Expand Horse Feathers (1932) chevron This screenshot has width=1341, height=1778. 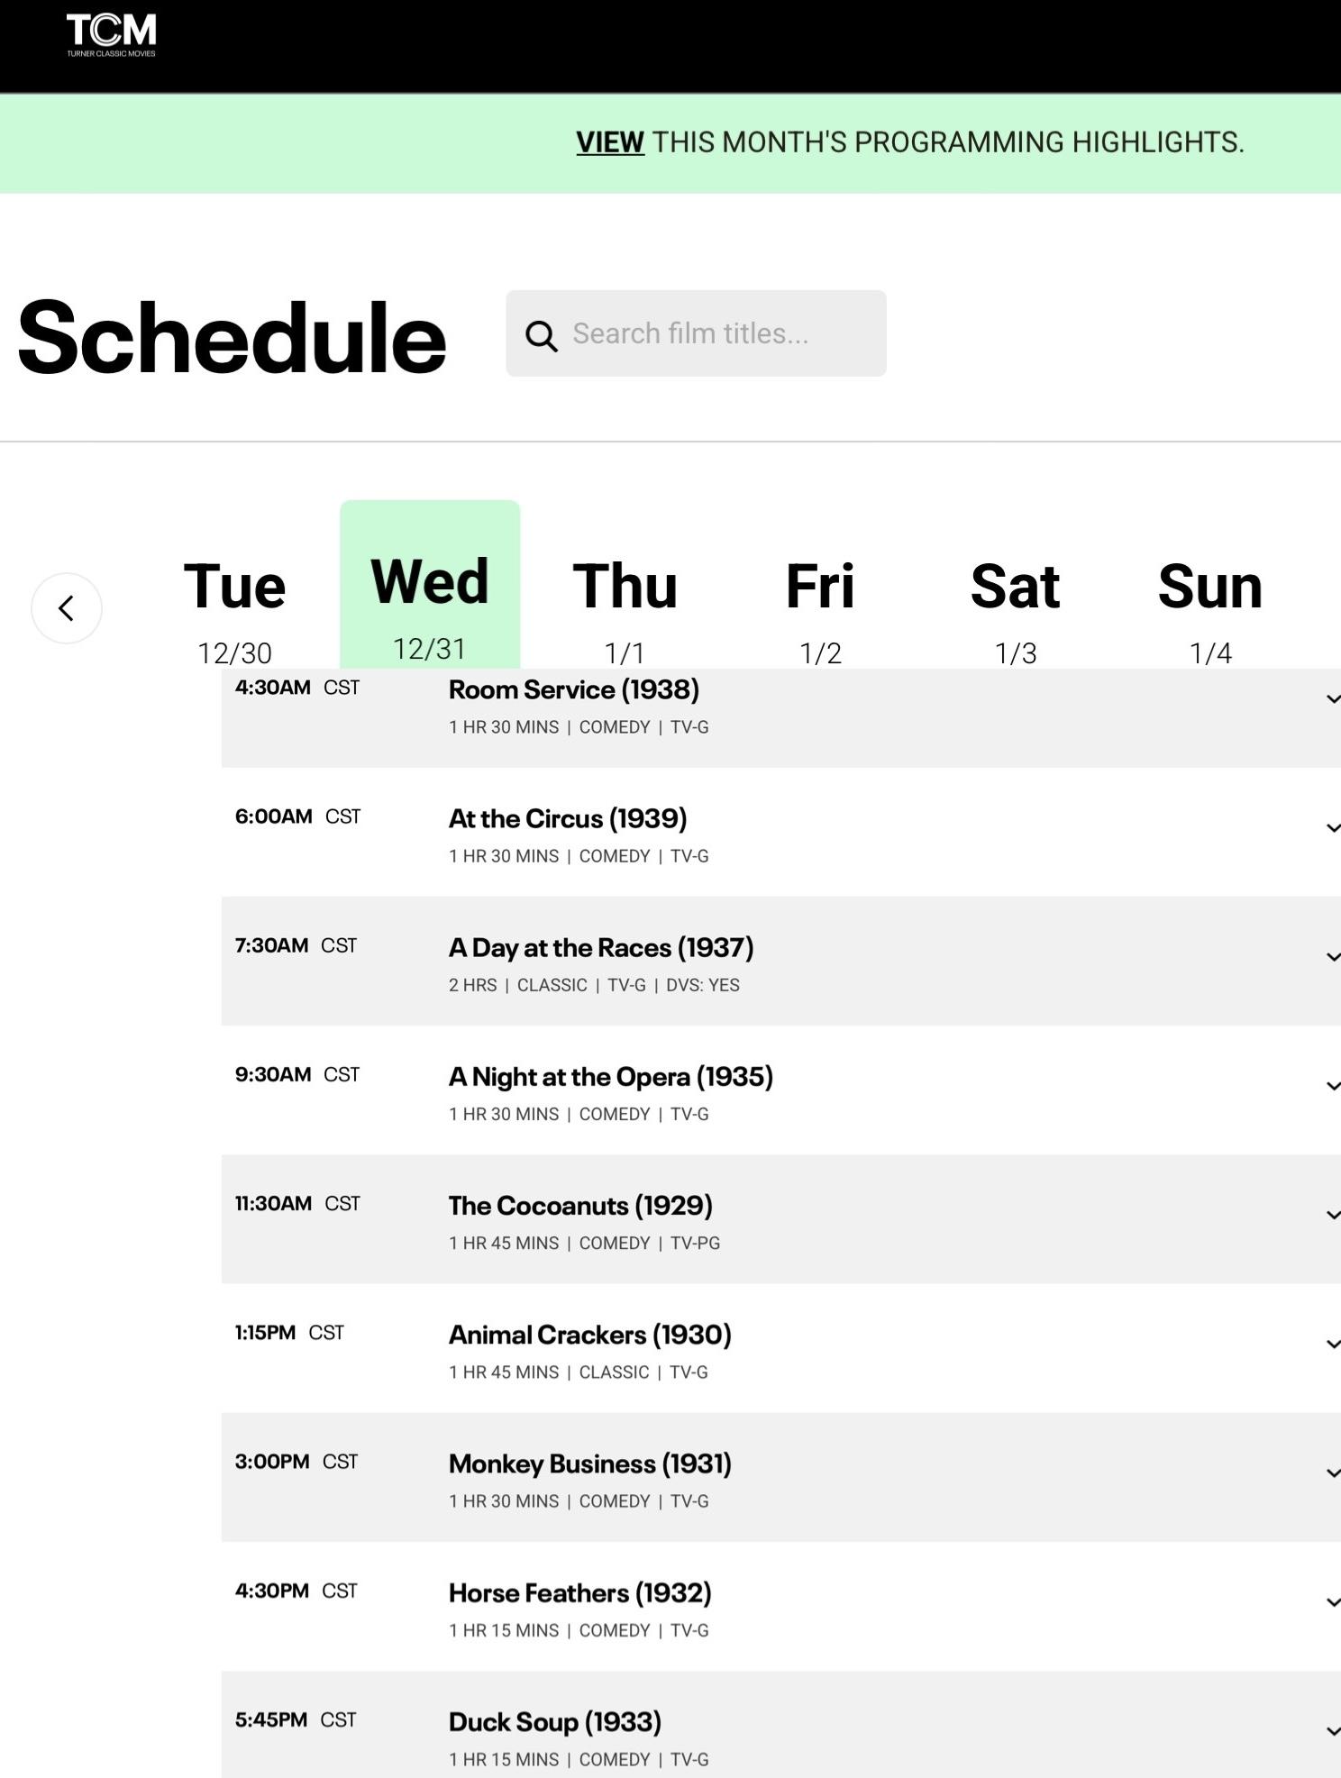[x=1331, y=1601]
